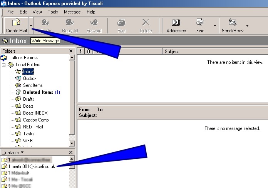
Task: Click the Forward toolbar icon
Action: tap(94, 25)
